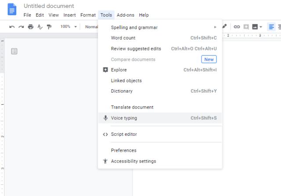Open Dictionary from Tools menu
Screen dimensions: 281x196
coord(160,91)
